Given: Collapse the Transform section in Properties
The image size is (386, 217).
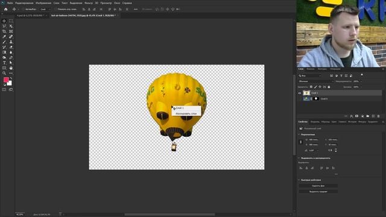Looking at the screenshot, I should pos(299,134).
